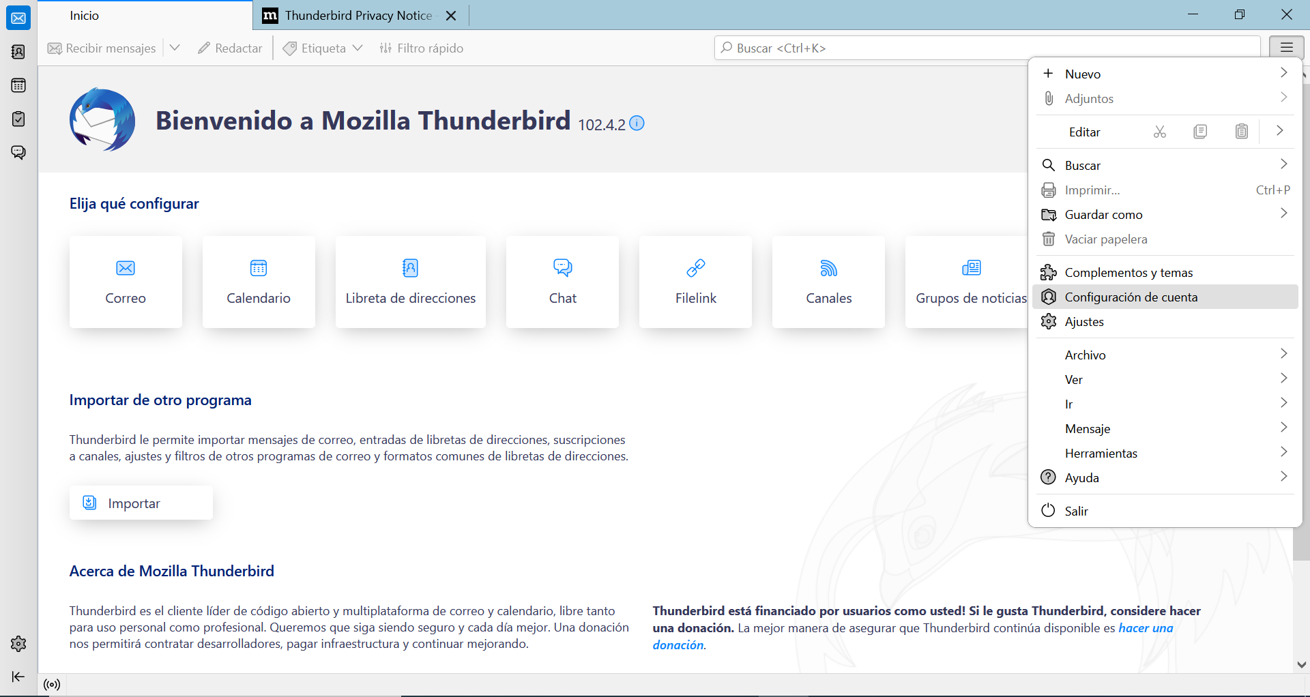This screenshot has width=1310, height=697.
Task: Click the Filelink chain icon
Action: click(695, 268)
